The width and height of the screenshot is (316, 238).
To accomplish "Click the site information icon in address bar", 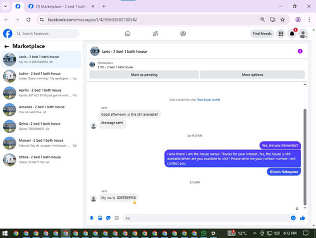I will coord(42,20).
